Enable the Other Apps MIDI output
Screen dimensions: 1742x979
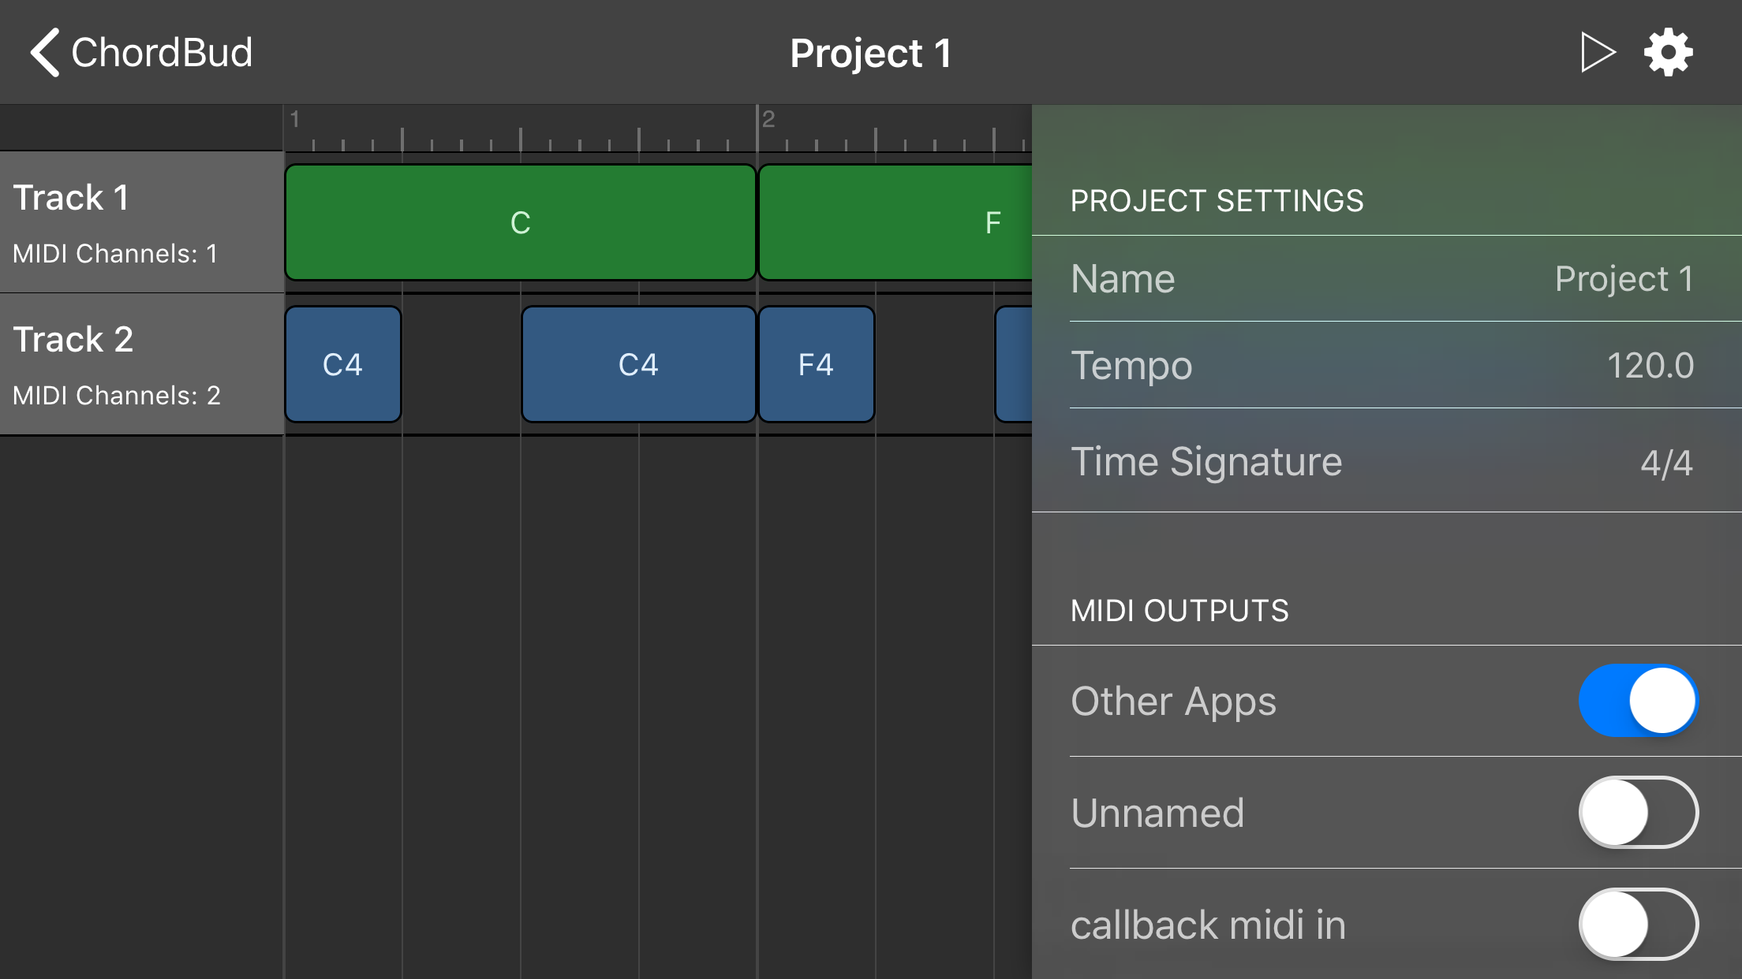[x=1638, y=700]
